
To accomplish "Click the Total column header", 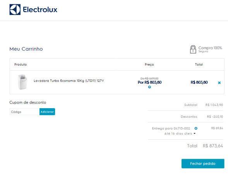I will tap(199, 65).
